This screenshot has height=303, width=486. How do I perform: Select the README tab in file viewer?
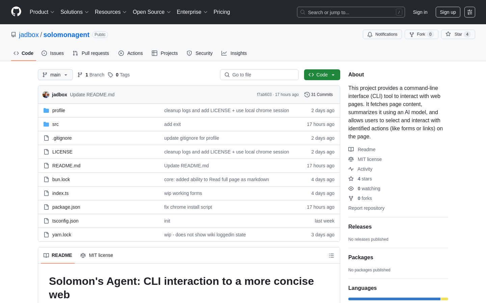[58, 256]
